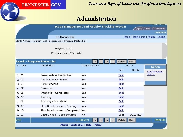This screenshot has width=183, height=137.
Task: Click the user name 'Mr. Holton, Dan'
Action: [65, 37]
